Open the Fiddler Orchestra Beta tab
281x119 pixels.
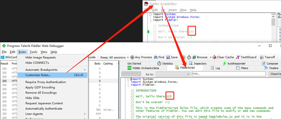pos(143,68)
